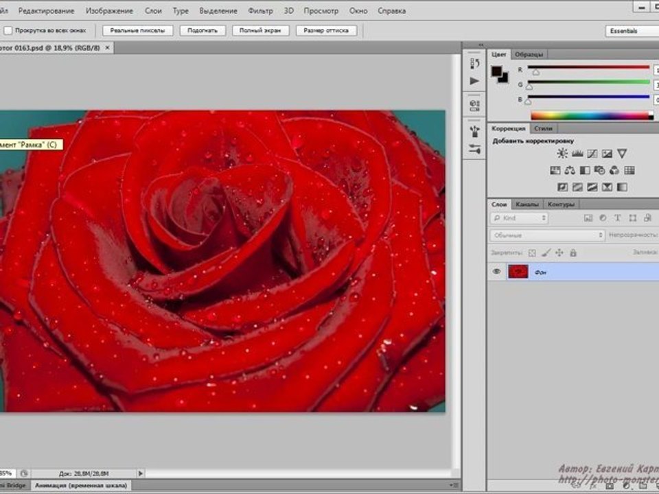Toggle lock transparent pixels

pos(532,253)
